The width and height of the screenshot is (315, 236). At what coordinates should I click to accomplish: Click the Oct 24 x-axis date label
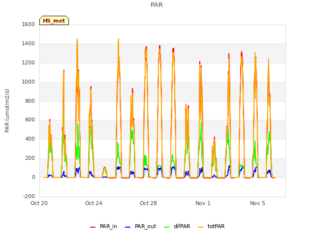(94, 203)
